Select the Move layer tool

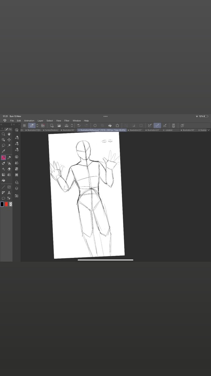click(9, 140)
